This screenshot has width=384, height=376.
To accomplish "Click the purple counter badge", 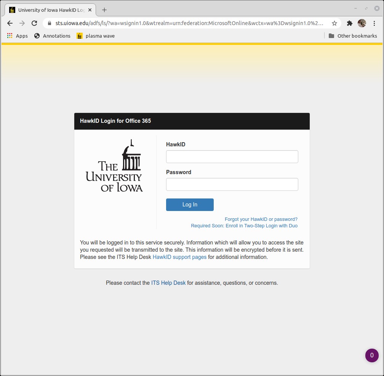I will click(x=372, y=355).
